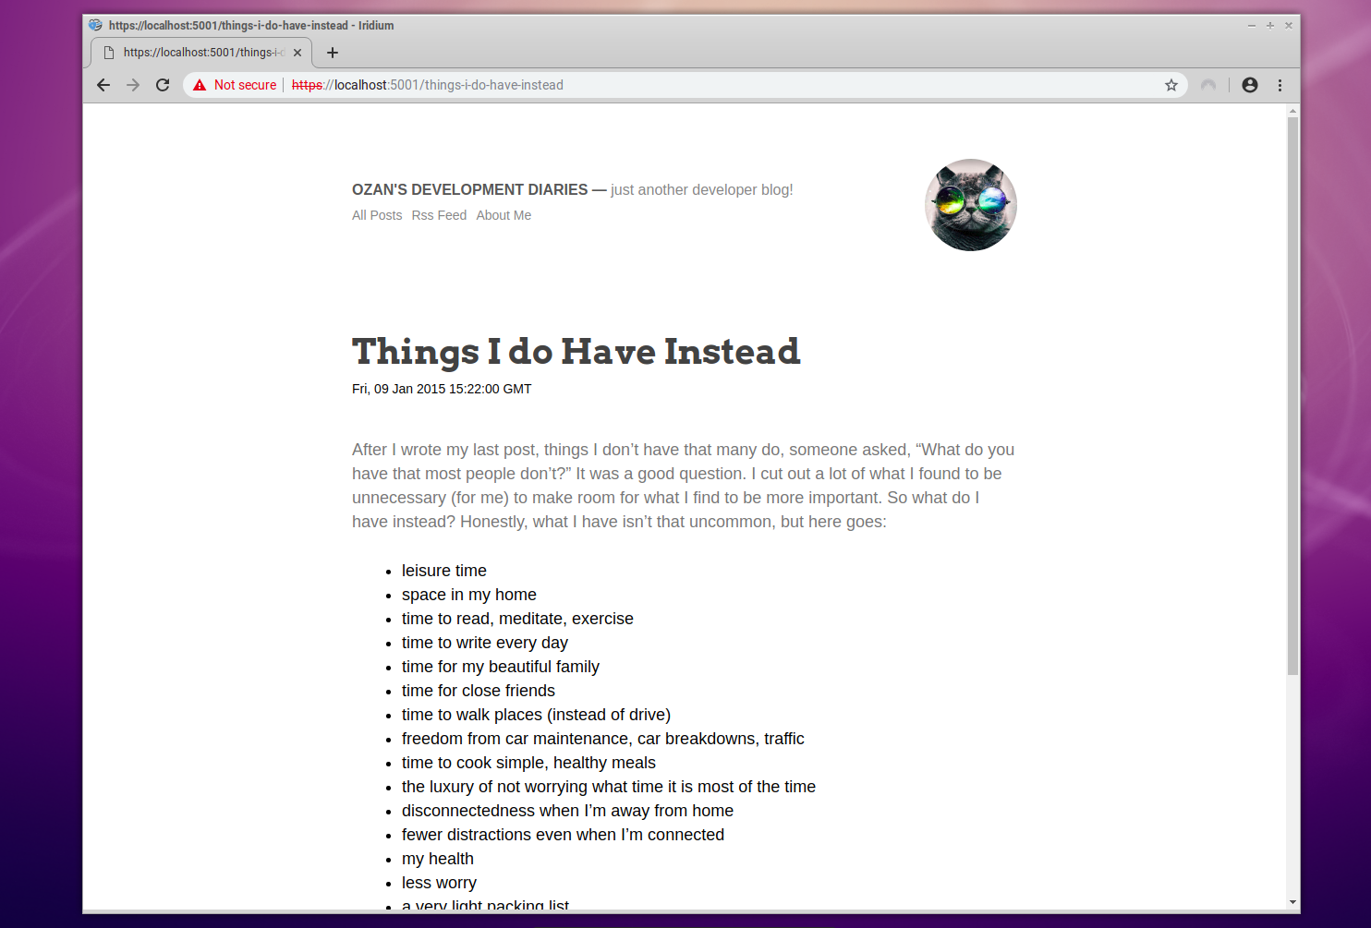Click the 'just another developer blog!' tagline

[702, 189]
